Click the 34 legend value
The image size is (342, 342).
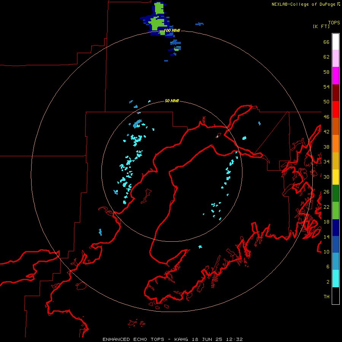[326, 162]
